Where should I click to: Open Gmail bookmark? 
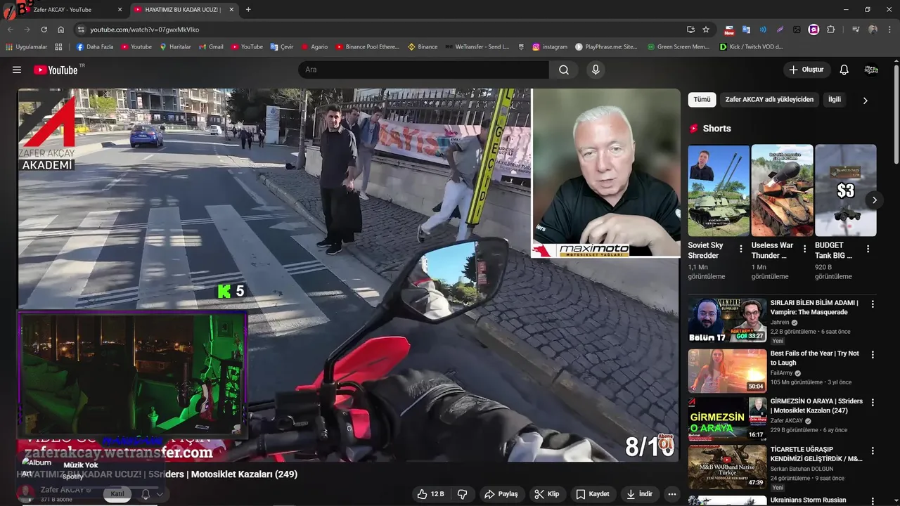coord(211,47)
